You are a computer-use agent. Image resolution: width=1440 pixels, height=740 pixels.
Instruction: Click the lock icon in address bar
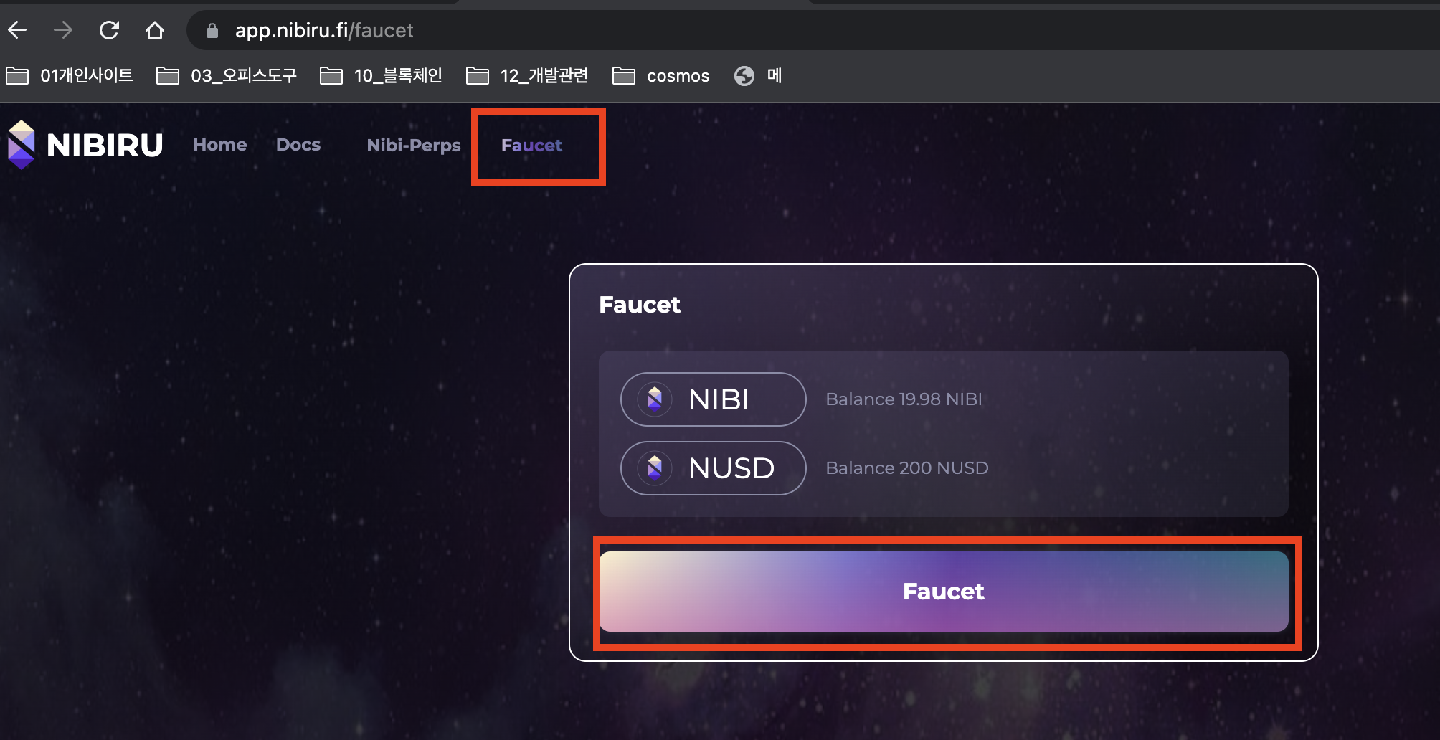coord(212,30)
